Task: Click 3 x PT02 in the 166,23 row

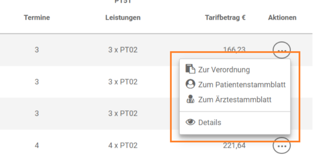Action: (x=123, y=49)
